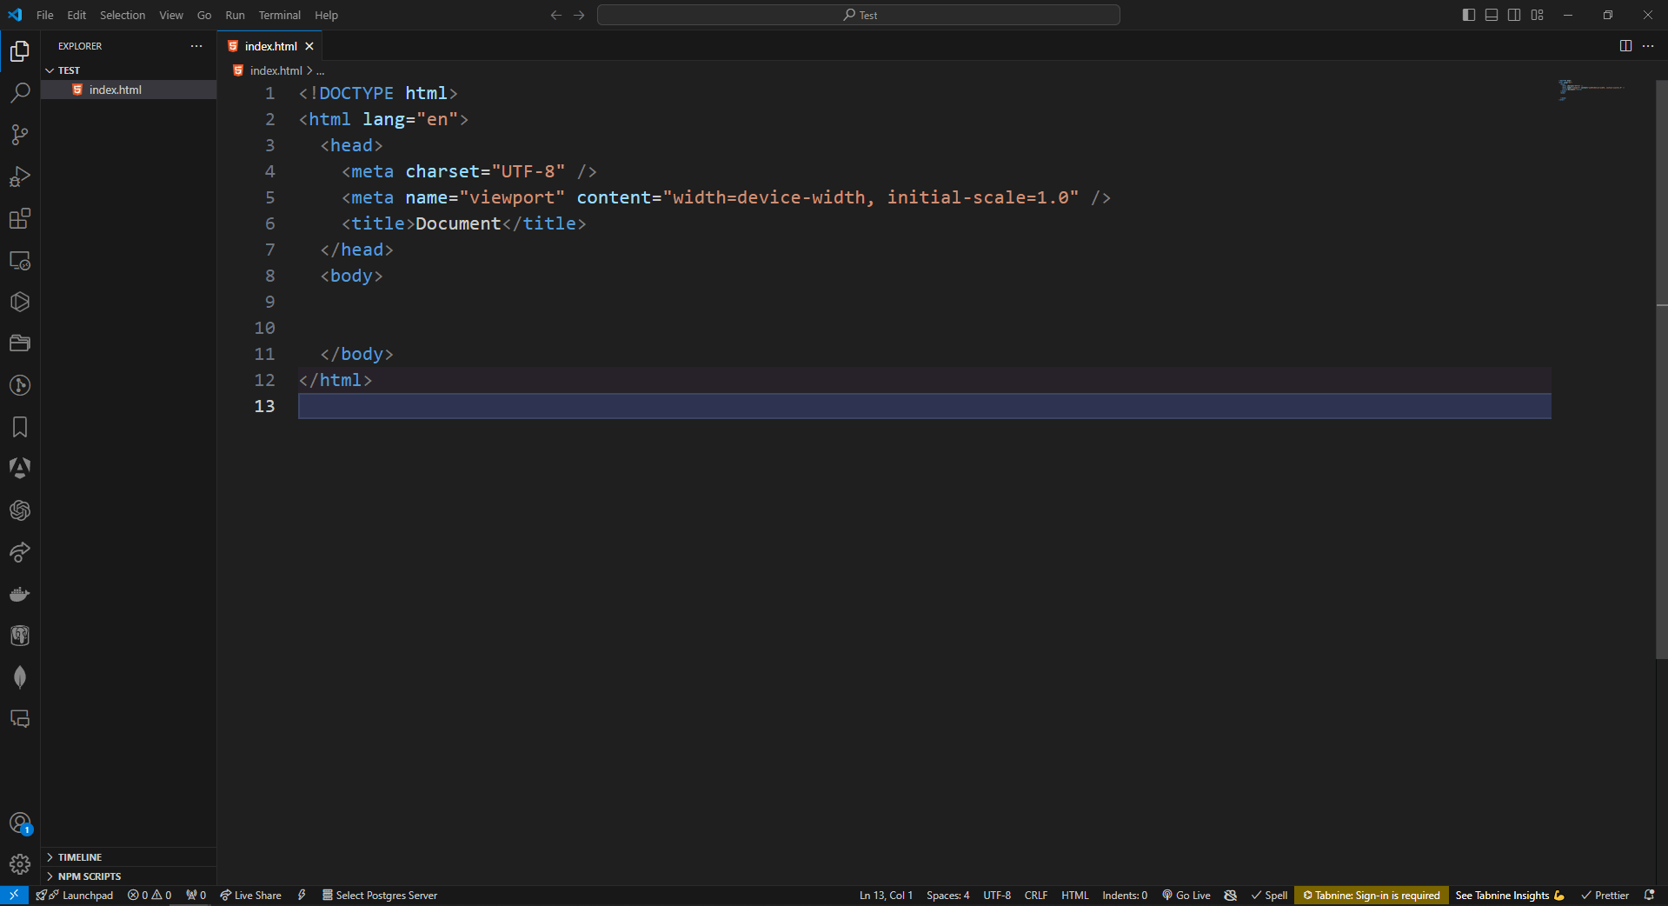Open the Bookmarks view icon
1668x906 pixels.
pyautogui.click(x=20, y=427)
